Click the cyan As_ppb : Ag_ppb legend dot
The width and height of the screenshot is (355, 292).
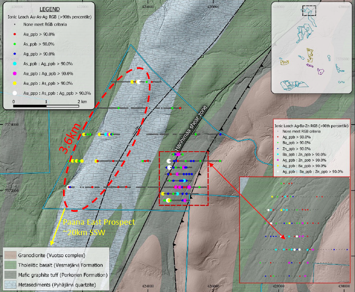(15, 63)
